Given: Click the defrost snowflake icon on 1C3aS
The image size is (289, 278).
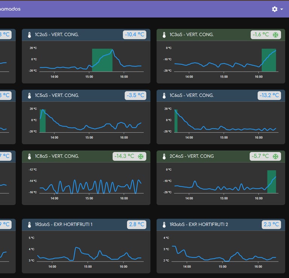Looking at the screenshot, I should click(x=275, y=35).
